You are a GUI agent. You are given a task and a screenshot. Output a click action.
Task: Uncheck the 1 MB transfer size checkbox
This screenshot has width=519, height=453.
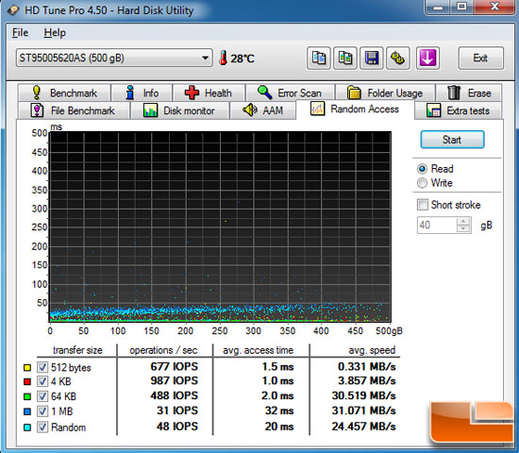click(42, 411)
